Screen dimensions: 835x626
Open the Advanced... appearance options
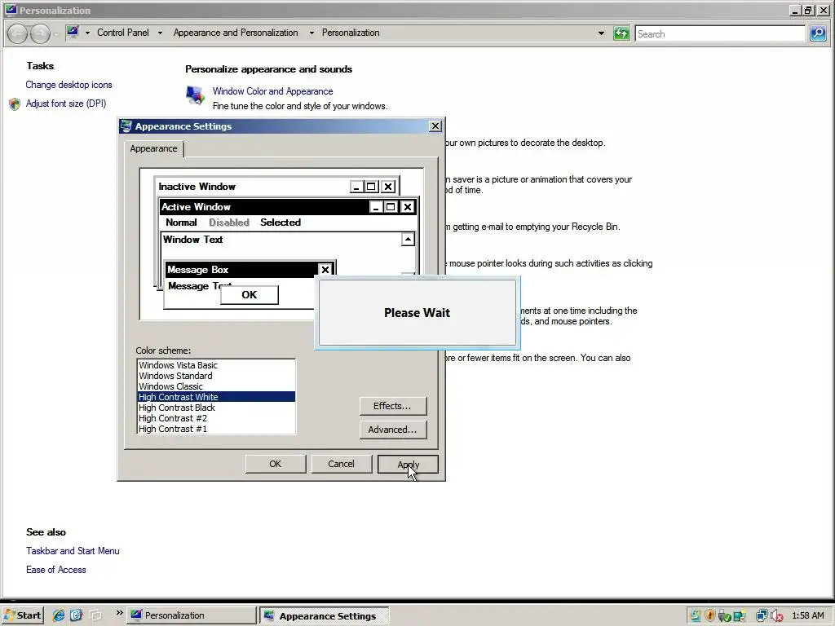click(392, 430)
